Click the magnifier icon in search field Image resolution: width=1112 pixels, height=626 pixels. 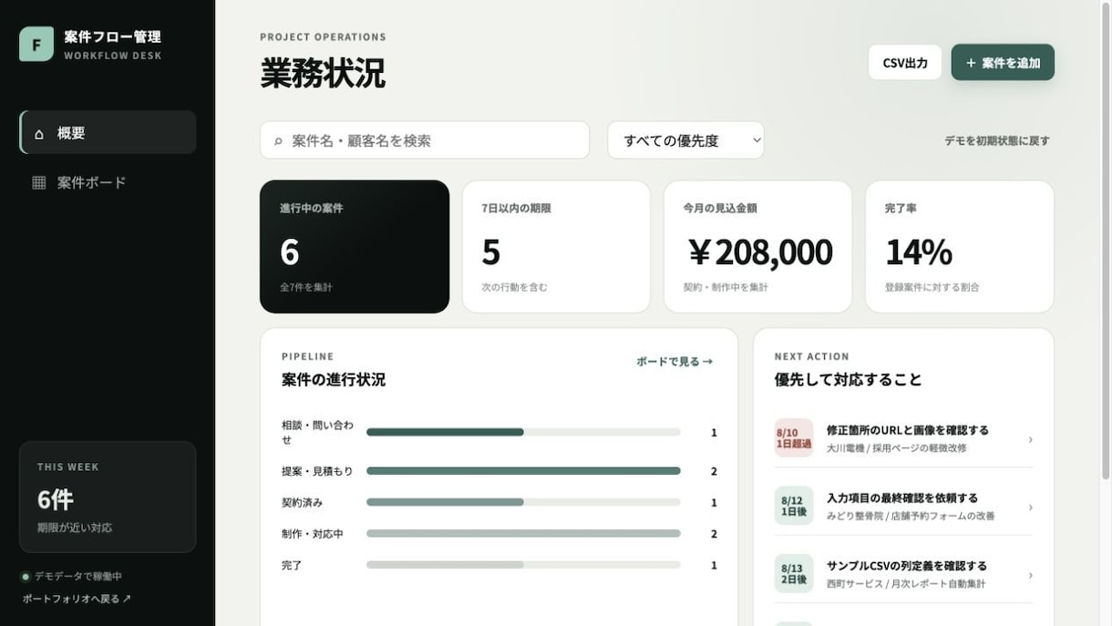pos(278,141)
